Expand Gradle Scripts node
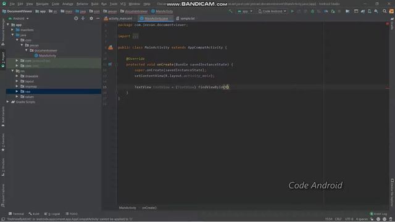 click(x=8, y=102)
